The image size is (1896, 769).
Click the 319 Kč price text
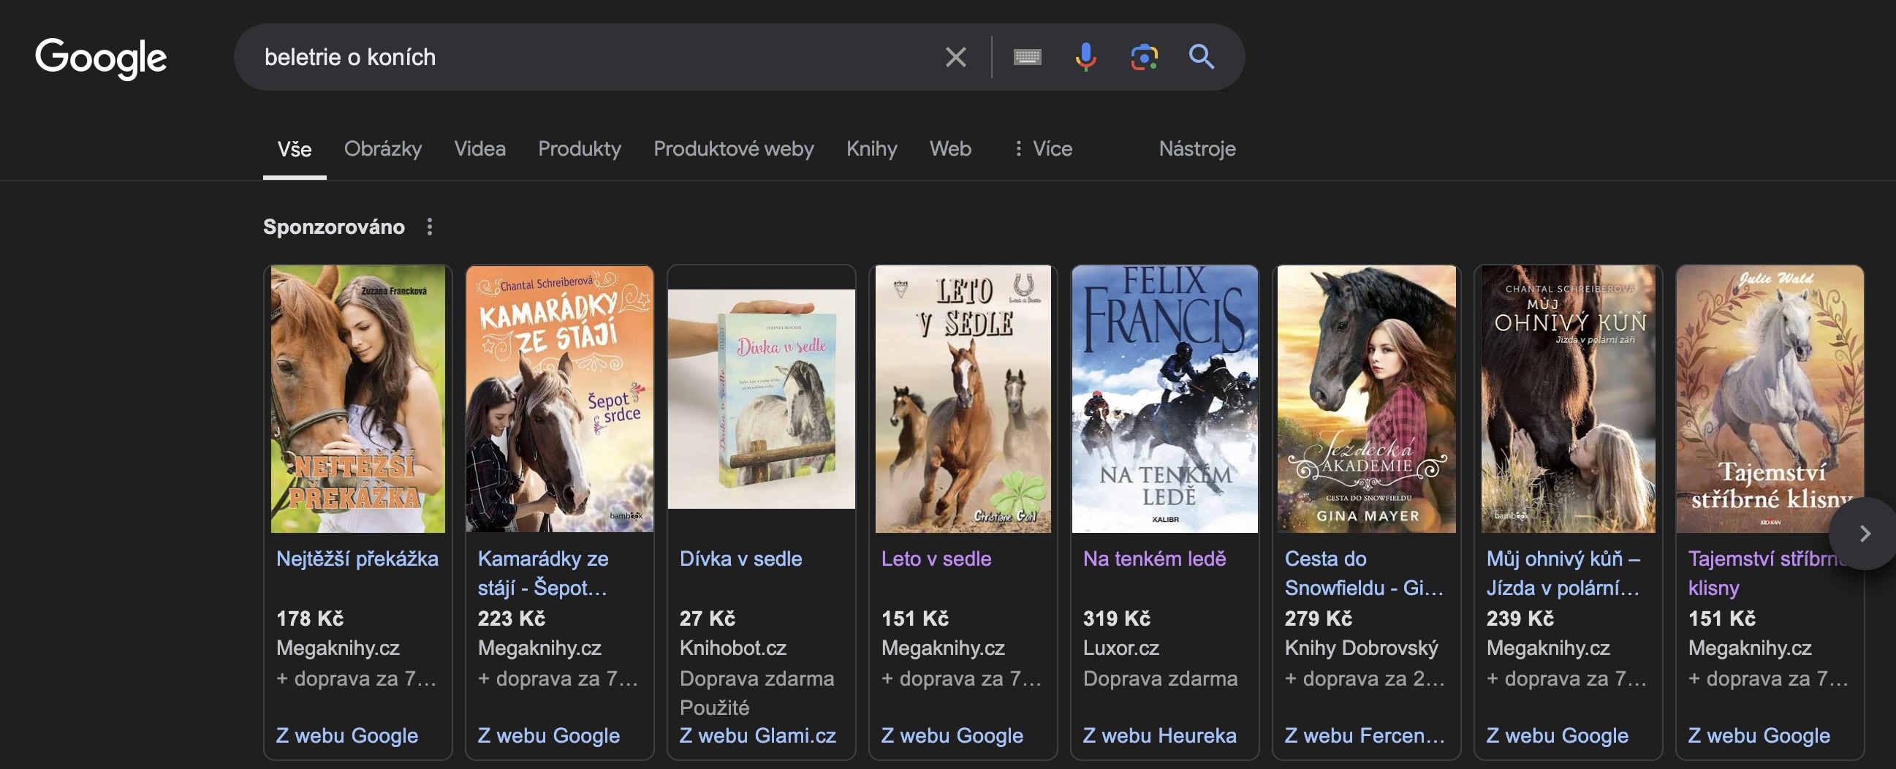[x=1117, y=618]
